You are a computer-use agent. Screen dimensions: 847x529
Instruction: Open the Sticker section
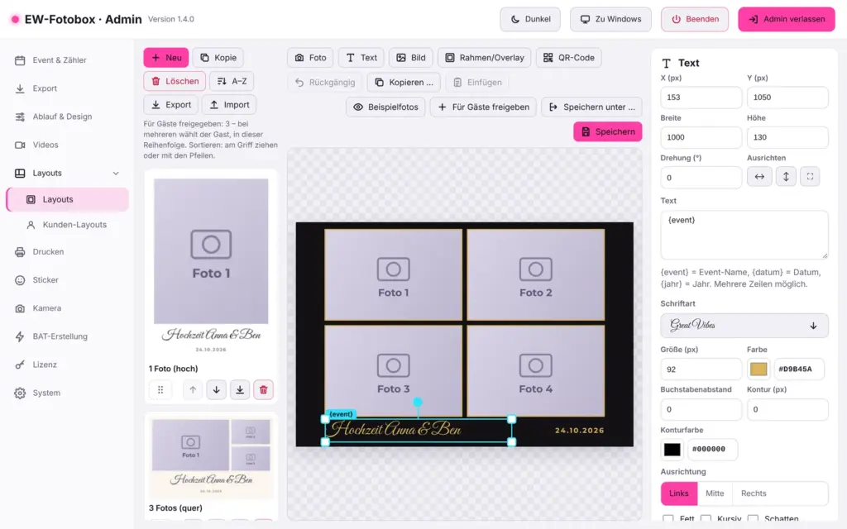[68, 280]
